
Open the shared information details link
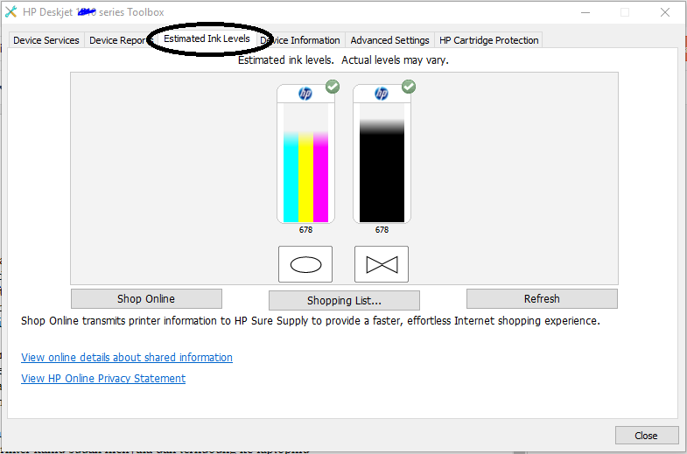point(127,357)
